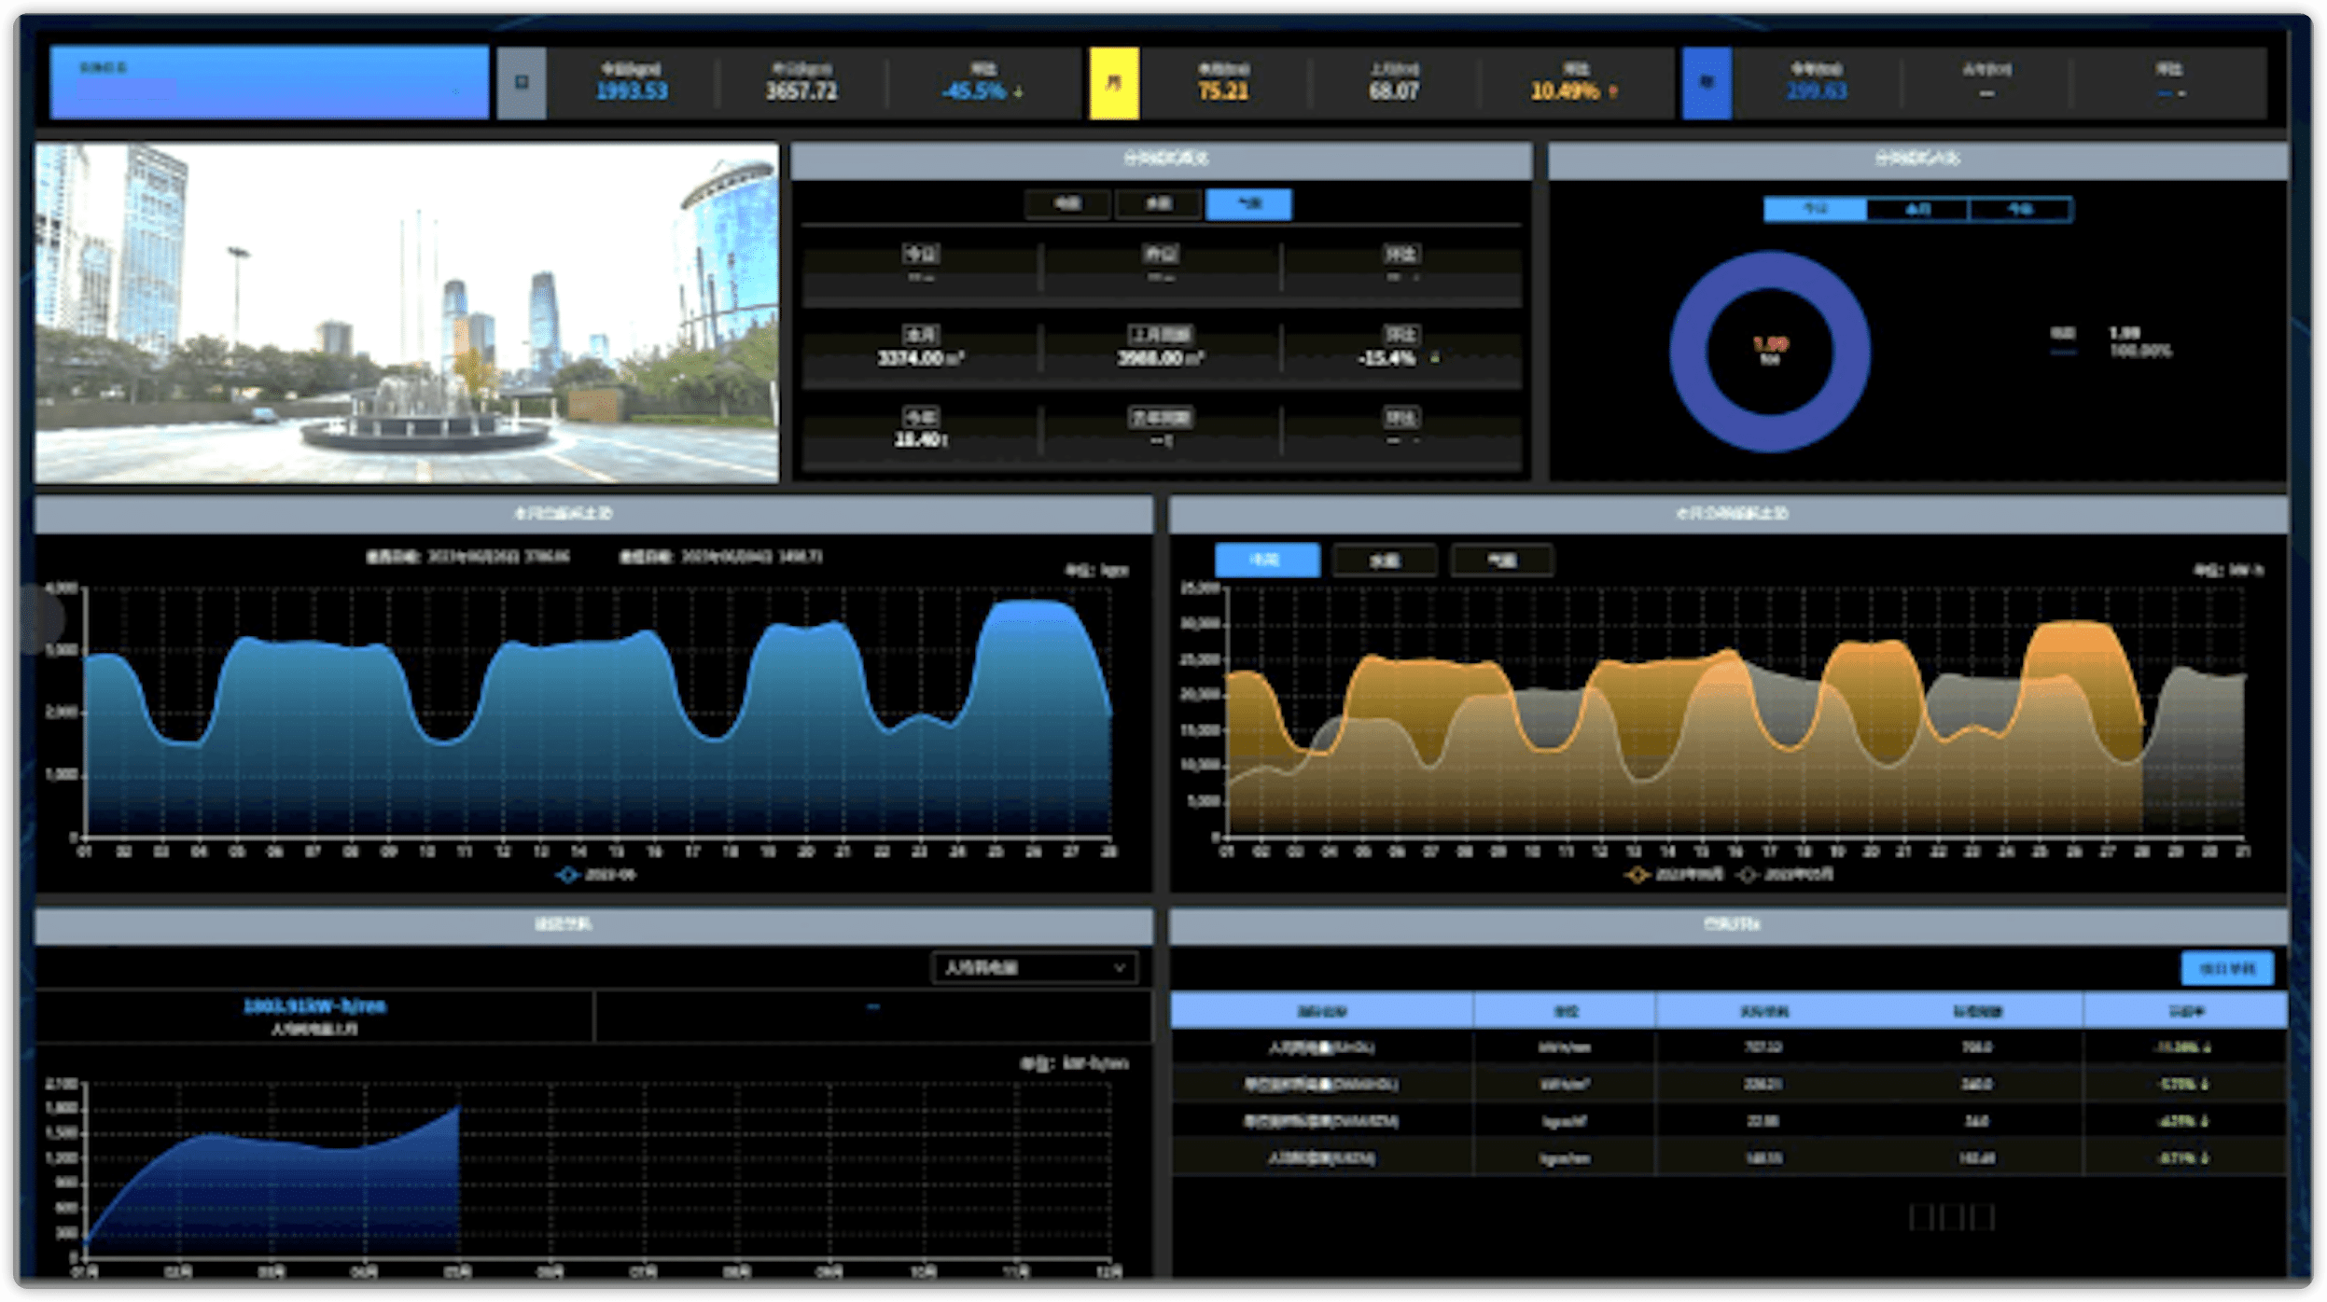The width and height of the screenshot is (2327, 1302).
Task: Select the middle segment above the donut chart
Action: pyautogui.click(x=1917, y=210)
